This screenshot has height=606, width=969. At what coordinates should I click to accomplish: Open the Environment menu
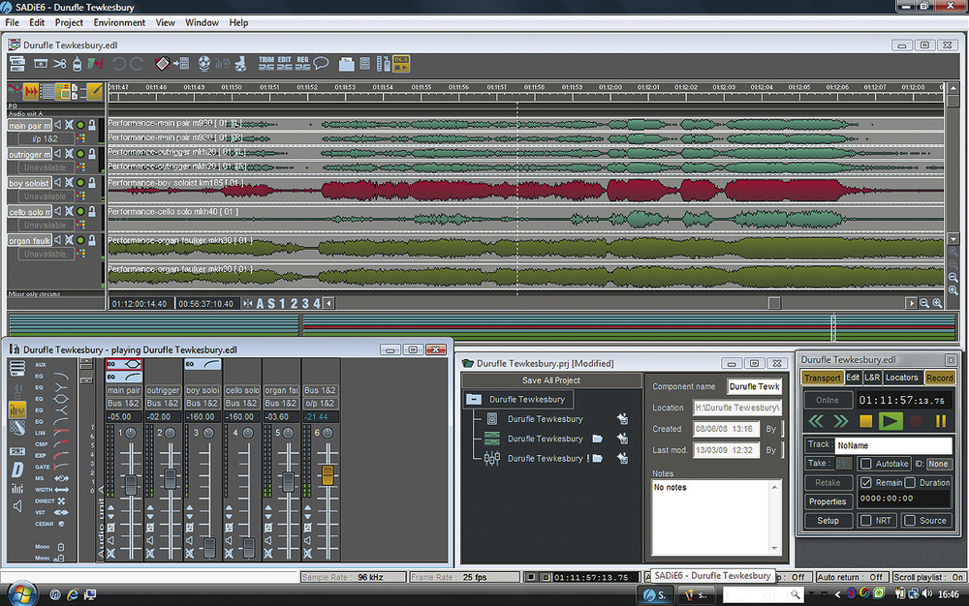coord(119,22)
